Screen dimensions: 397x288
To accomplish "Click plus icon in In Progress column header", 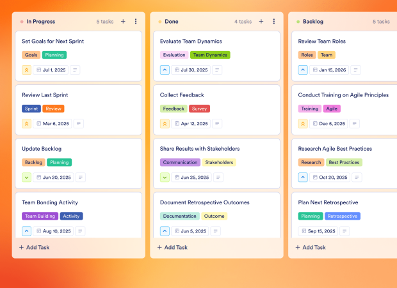I will pos(123,21).
